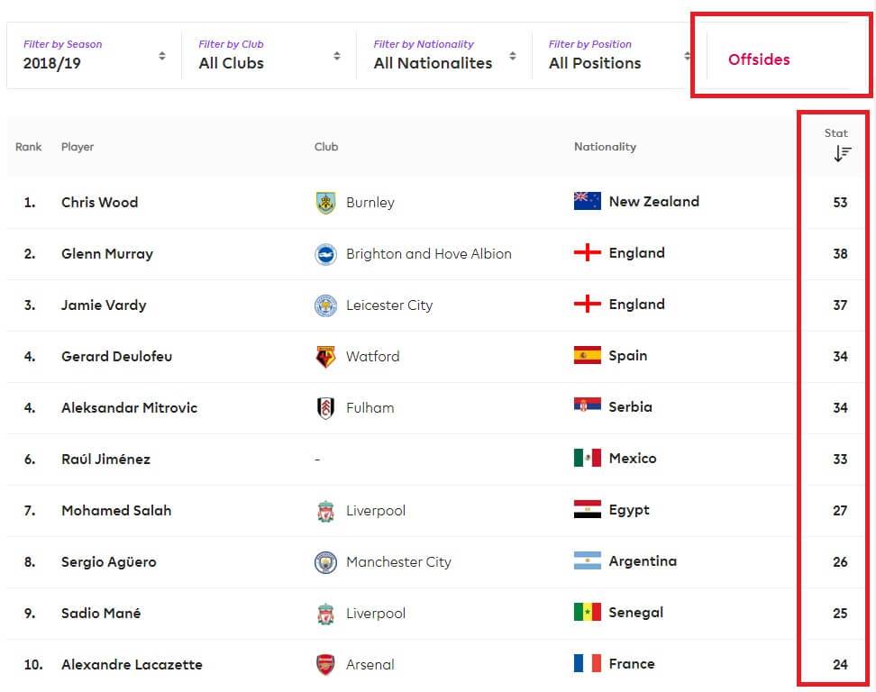Go to the Liverpool club page for Sadio Mané
The image size is (876, 692).
[375, 614]
